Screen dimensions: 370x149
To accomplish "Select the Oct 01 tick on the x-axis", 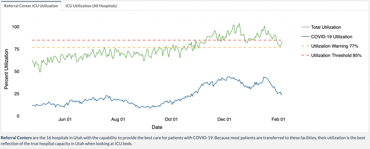I will click(171, 119).
